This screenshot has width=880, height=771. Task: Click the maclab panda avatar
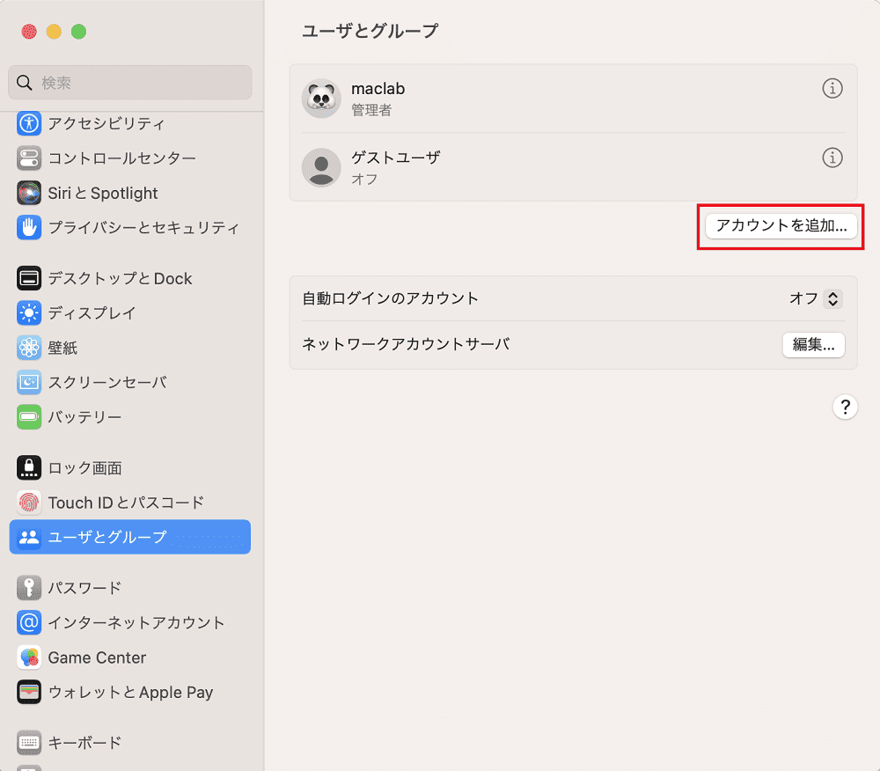tap(321, 99)
